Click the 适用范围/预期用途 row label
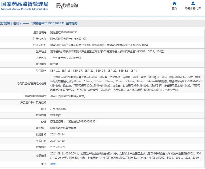The width and height of the screenshot is (205, 169). 35,96
